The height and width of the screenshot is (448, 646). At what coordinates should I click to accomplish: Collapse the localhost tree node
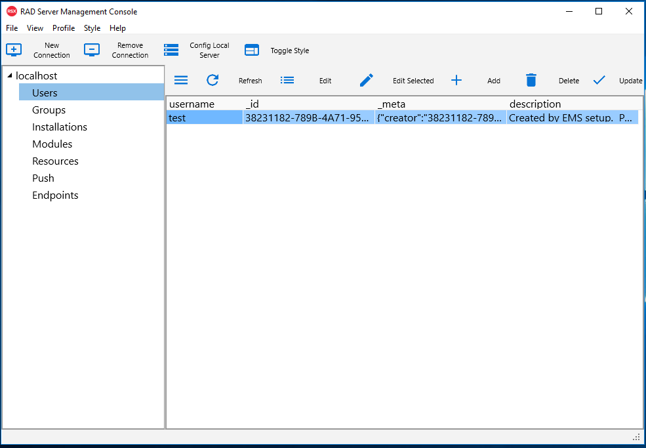coord(10,75)
